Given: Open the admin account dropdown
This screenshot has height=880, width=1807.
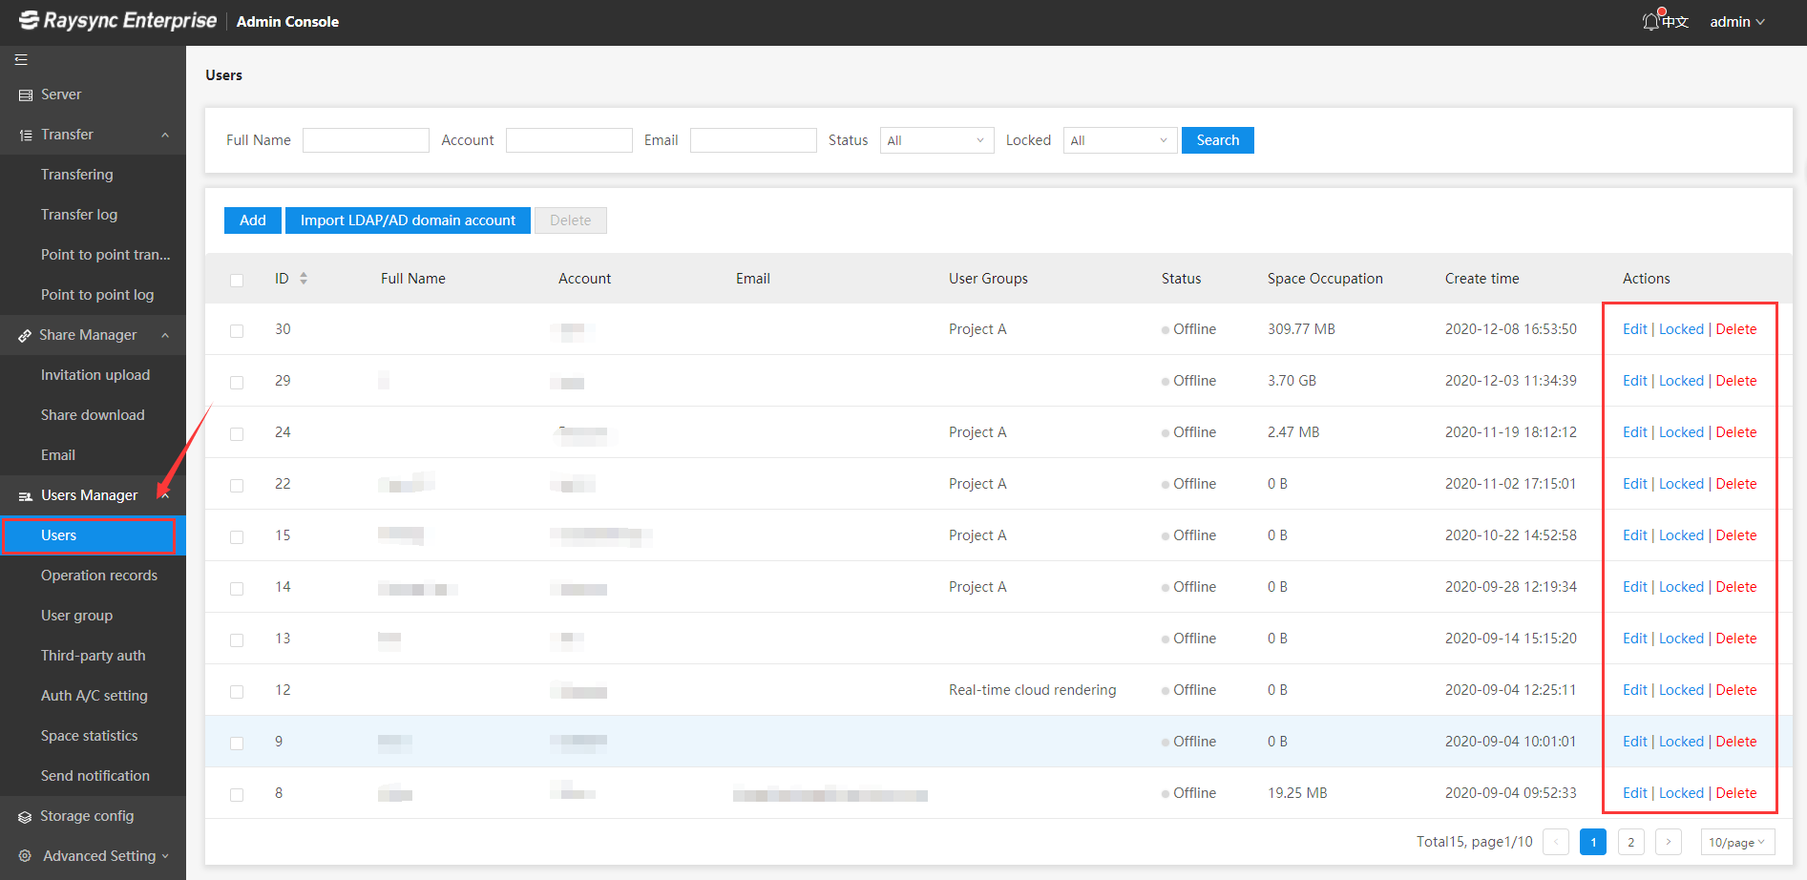Looking at the screenshot, I should 1737,21.
